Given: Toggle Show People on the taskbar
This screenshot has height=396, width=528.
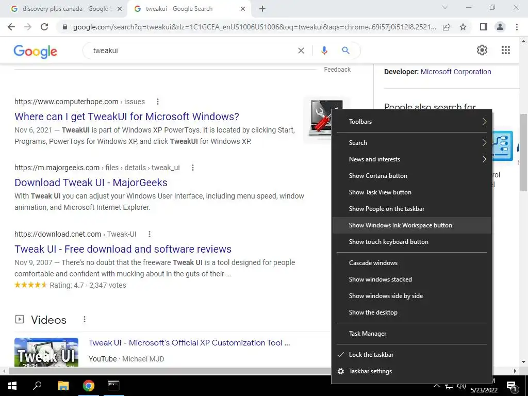Looking at the screenshot, I should coord(411,209).
